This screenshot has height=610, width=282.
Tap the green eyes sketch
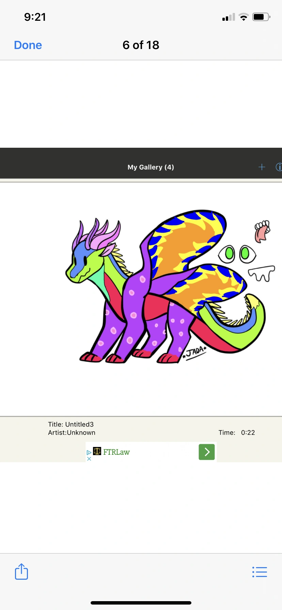[237, 254]
